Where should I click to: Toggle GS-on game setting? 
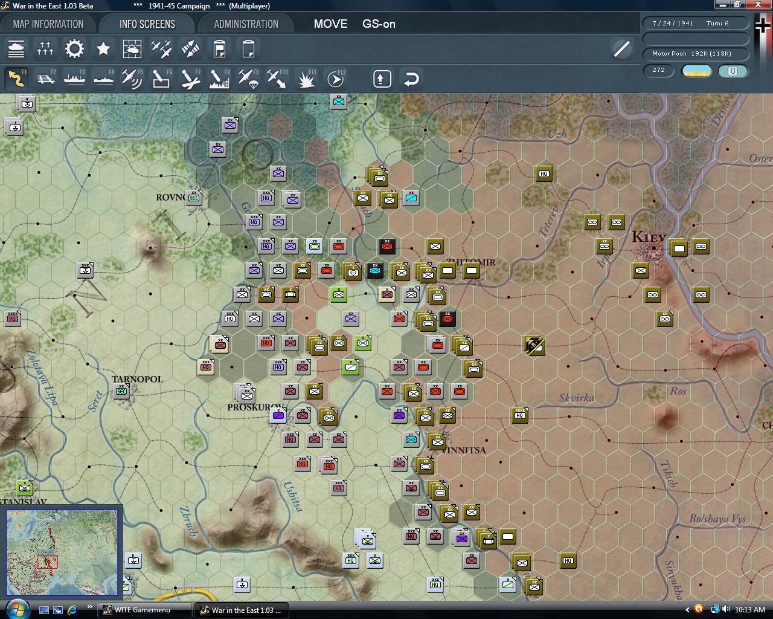tap(379, 24)
